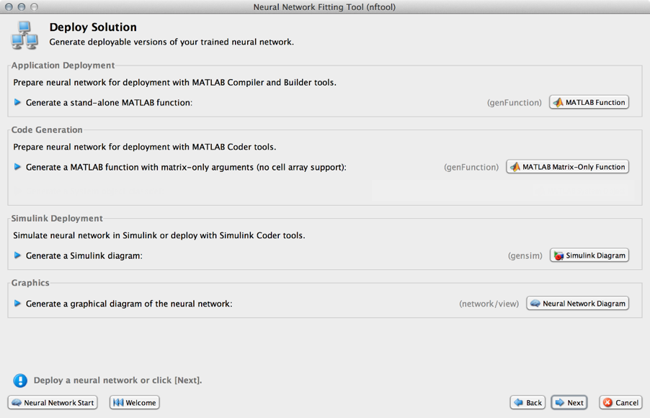The height and width of the screenshot is (418, 650).
Task: Proceed with the Next button
Action: pyautogui.click(x=569, y=403)
